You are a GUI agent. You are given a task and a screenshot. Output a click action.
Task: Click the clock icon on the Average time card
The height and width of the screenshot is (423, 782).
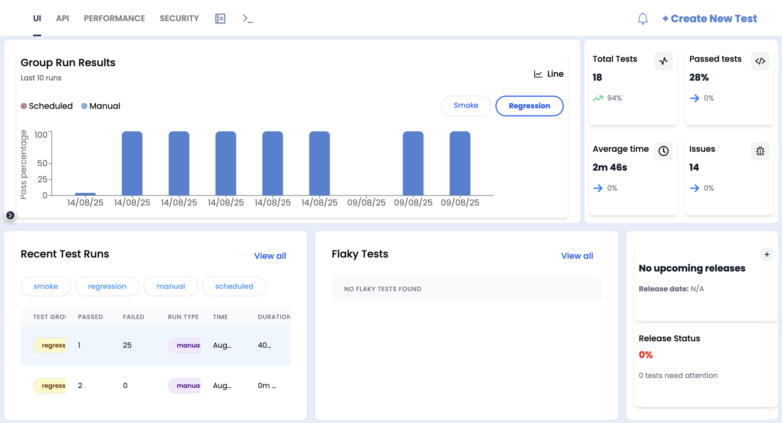coord(664,151)
